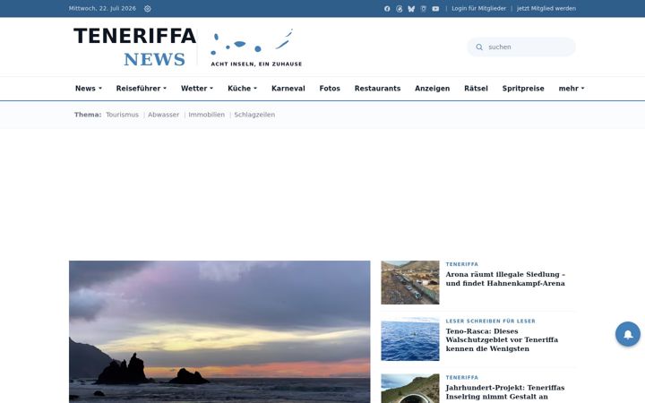645x403 pixels.
Task: Open the Spritpreise menu item
Action: coord(523,89)
